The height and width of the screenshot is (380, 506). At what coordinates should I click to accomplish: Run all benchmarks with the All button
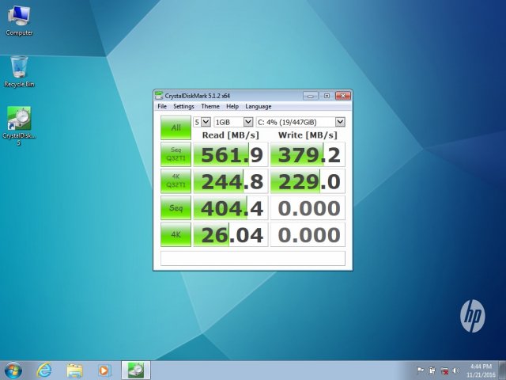176,127
